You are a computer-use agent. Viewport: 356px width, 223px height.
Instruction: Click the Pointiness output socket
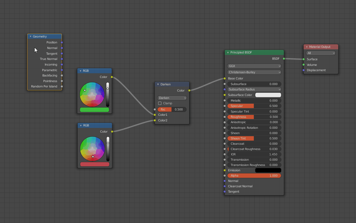coord(62,81)
